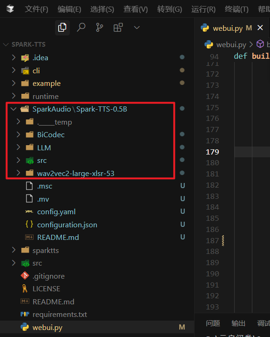
Task: Click line number 187 in the gutter
Action: pos(212,240)
